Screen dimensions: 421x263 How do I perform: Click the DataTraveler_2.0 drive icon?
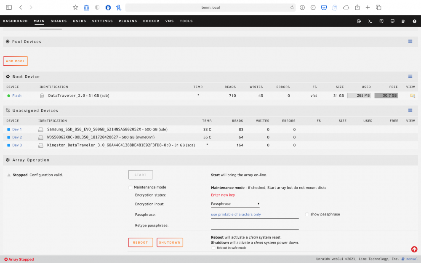42,96
